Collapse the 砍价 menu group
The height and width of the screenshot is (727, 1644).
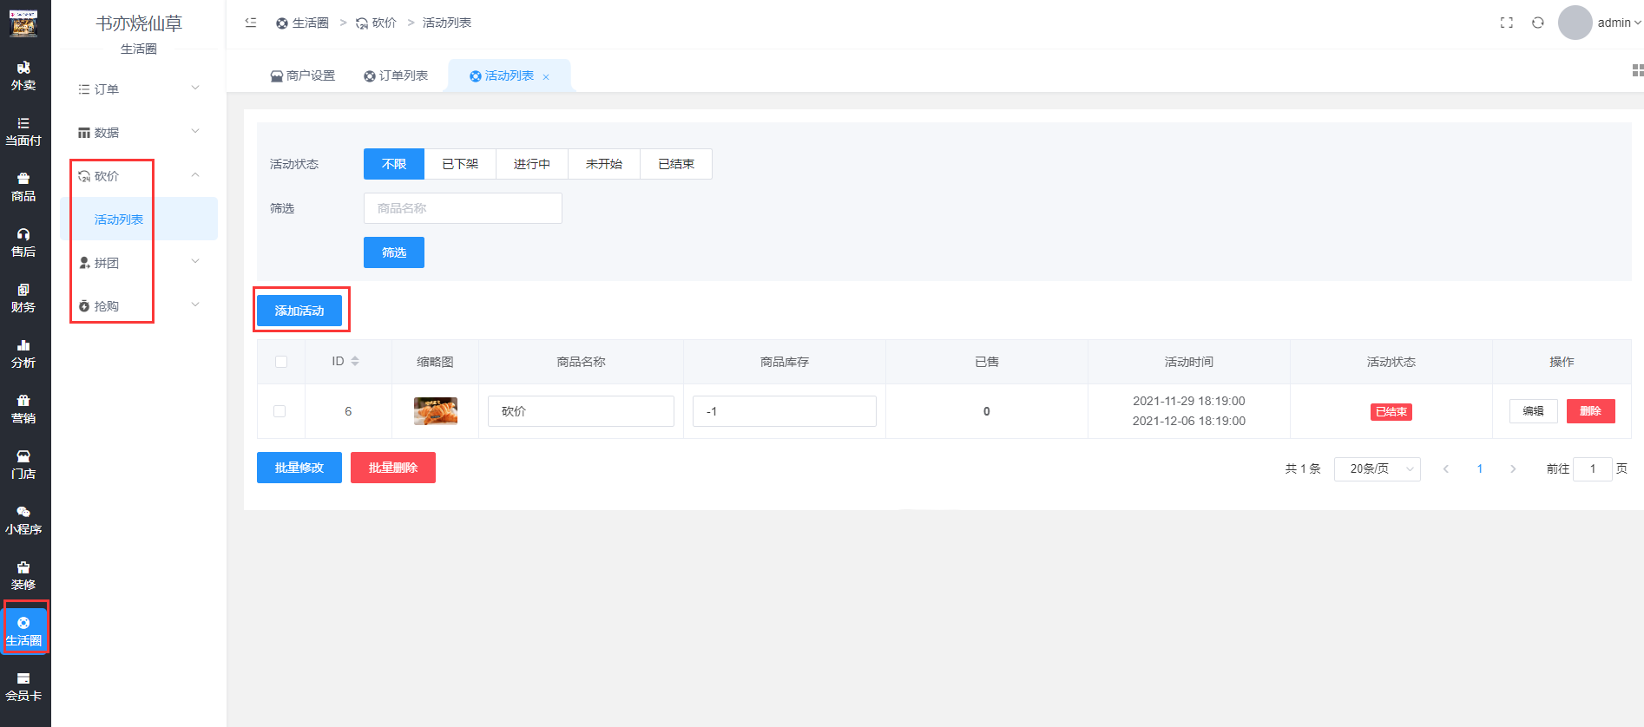pos(139,175)
